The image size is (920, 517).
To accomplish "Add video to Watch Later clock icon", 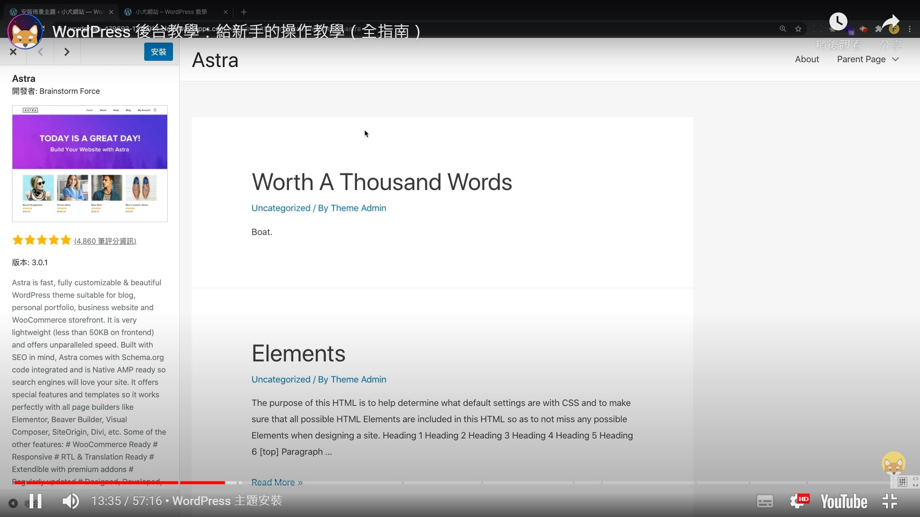I will click(x=839, y=22).
